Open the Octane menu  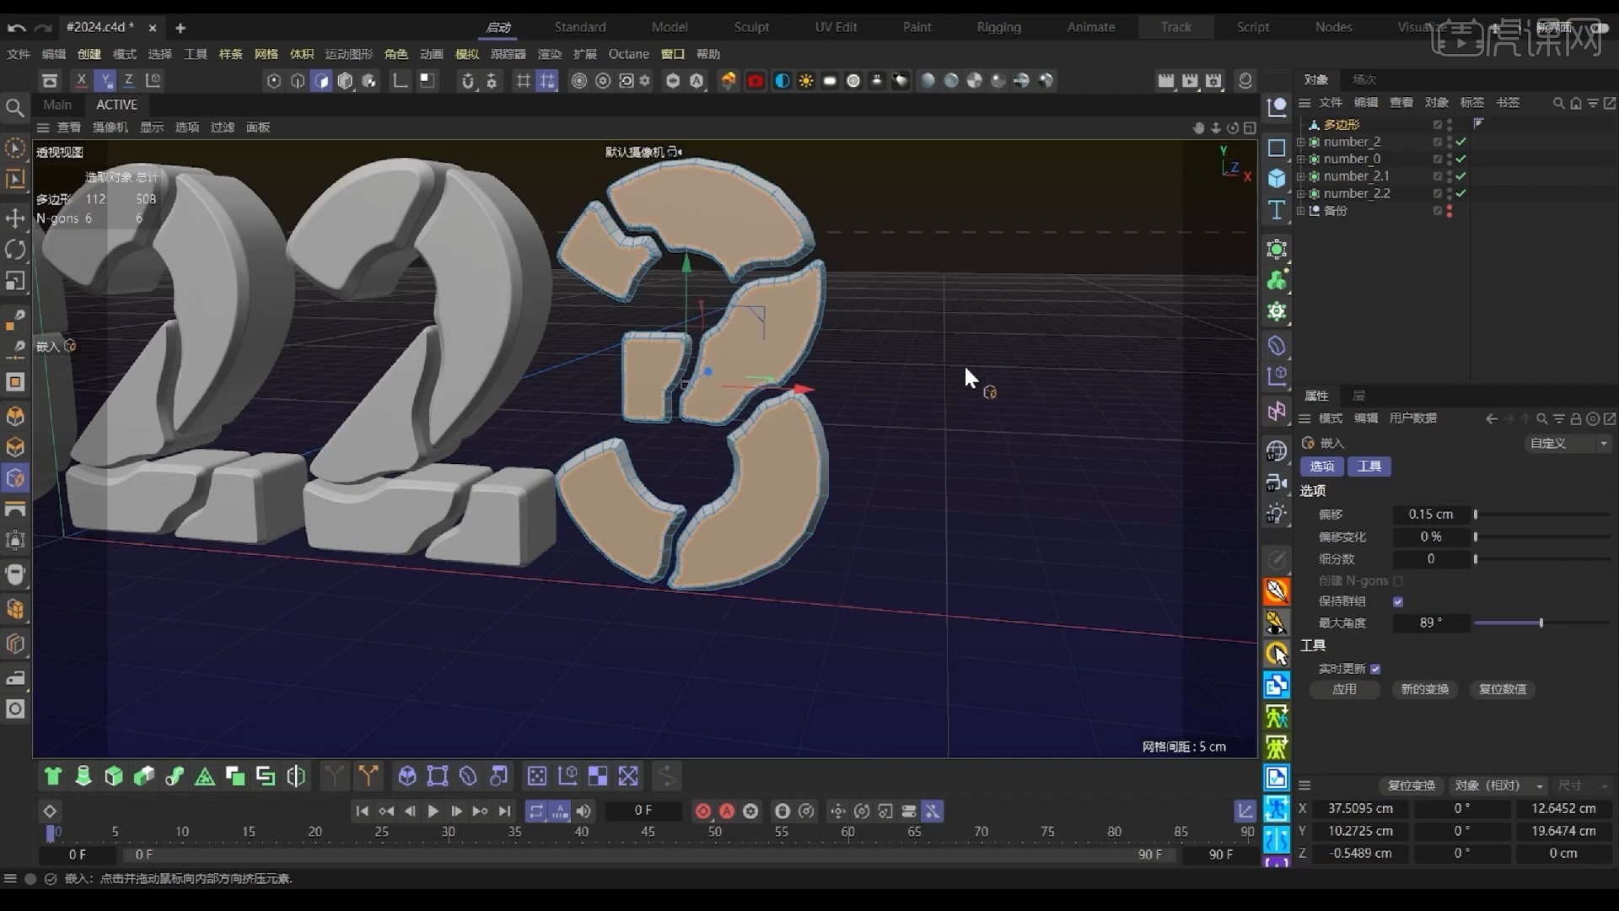tap(629, 54)
